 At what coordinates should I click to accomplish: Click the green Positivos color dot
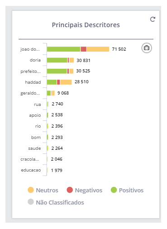point(114,190)
